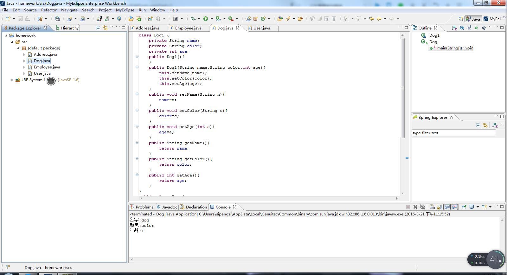Viewport: 507px width, 275px height.
Task: Switch to User.java editor tab
Action: click(x=262, y=28)
